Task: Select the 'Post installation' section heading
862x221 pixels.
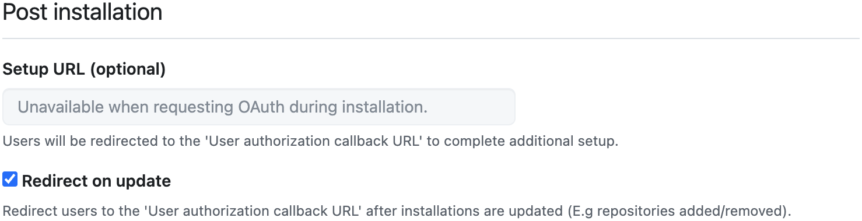Action: click(83, 13)
